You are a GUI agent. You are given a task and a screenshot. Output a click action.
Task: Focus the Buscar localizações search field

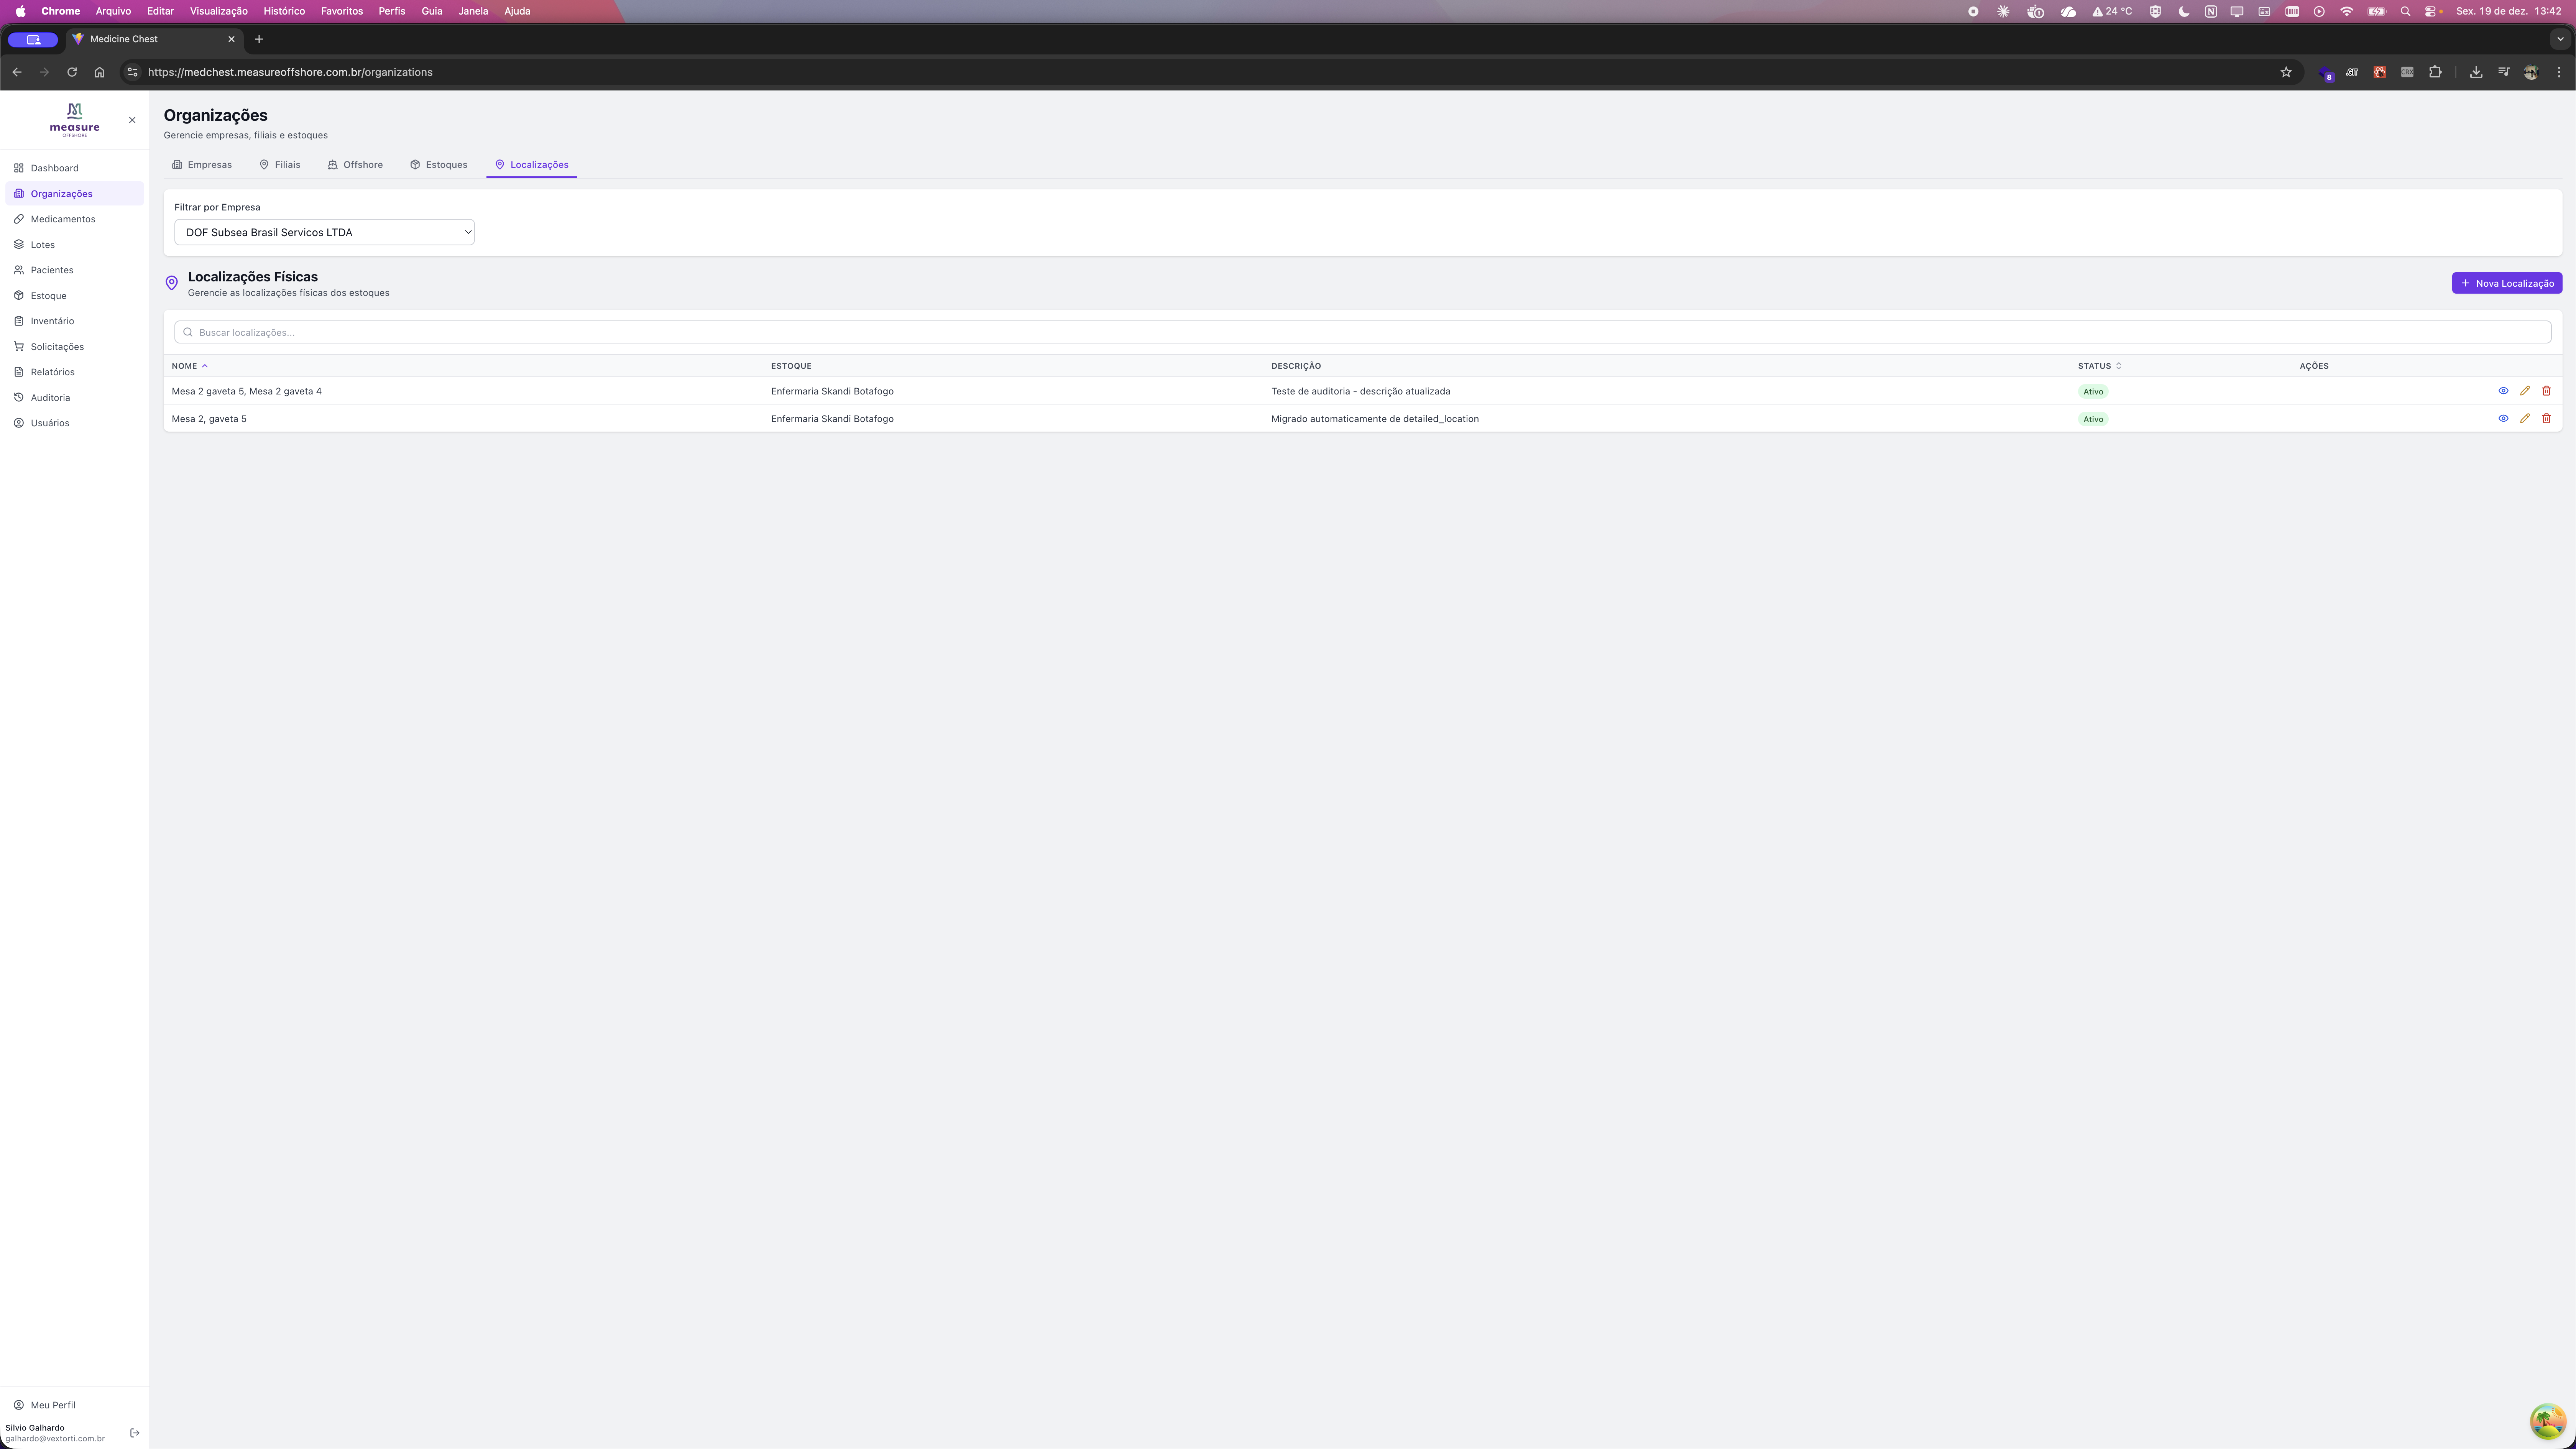(x=1362, y=332)
